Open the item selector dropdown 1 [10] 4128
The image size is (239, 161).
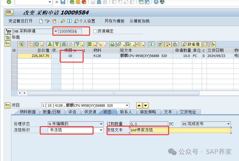point(127,105)
